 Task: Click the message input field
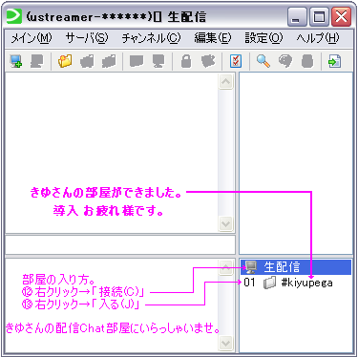click(120, 244)
